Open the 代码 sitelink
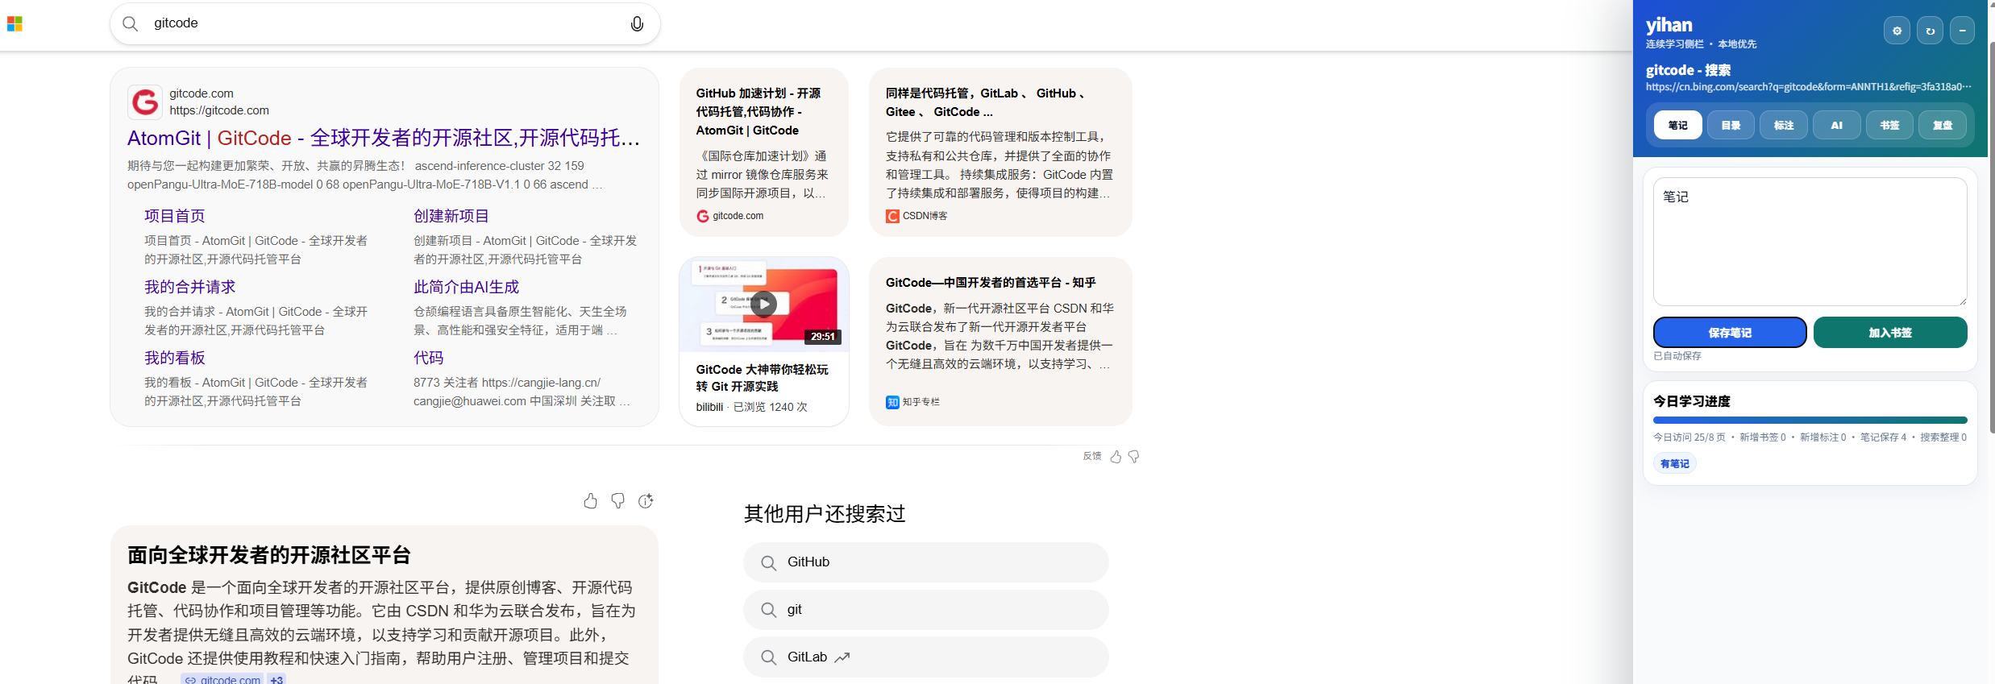This screenshot has height=684, width=1995. click(x=428, y=358)
